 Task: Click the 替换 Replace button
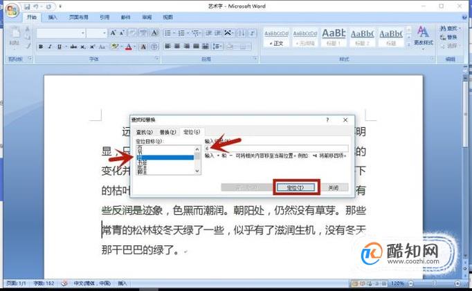coord(448,37)
